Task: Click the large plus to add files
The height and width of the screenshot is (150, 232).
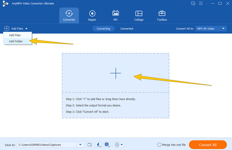Action: click(116, 73)
